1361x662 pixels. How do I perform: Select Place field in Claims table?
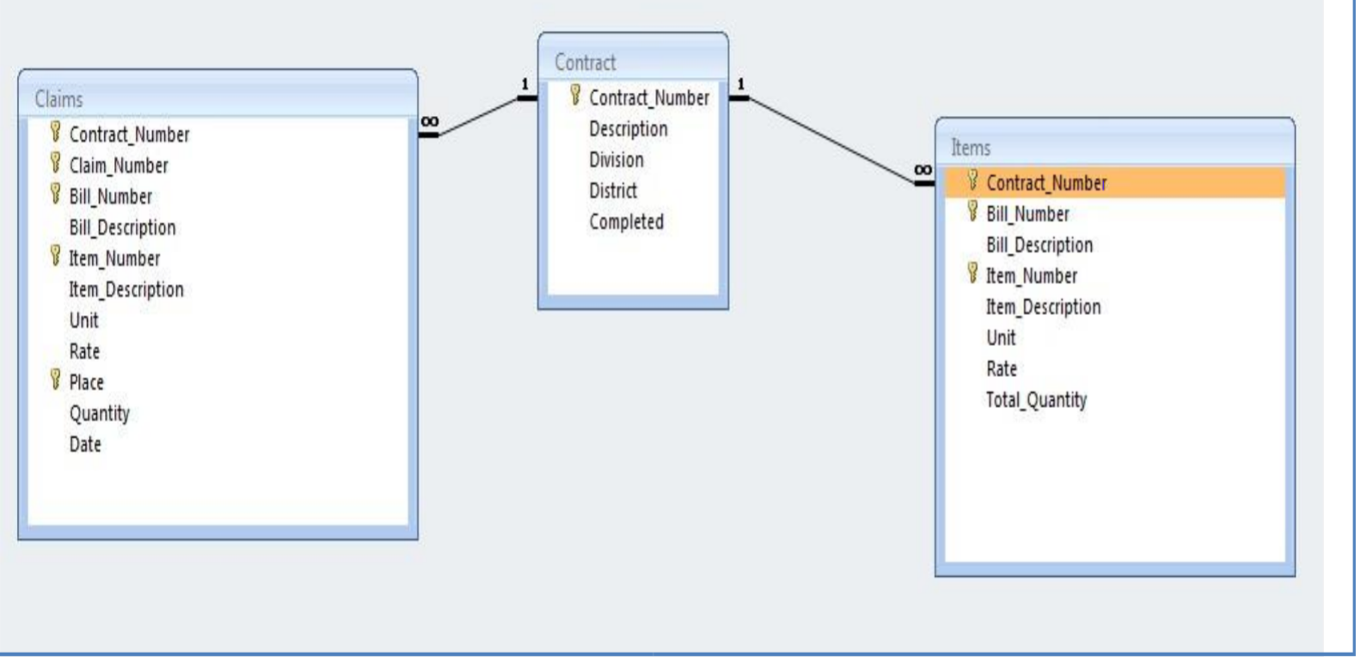click(86, 382)
